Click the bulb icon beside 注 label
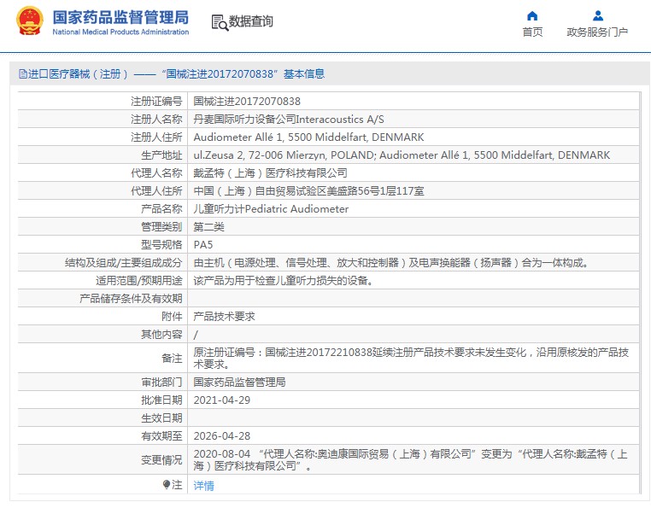 click(167, 485)
